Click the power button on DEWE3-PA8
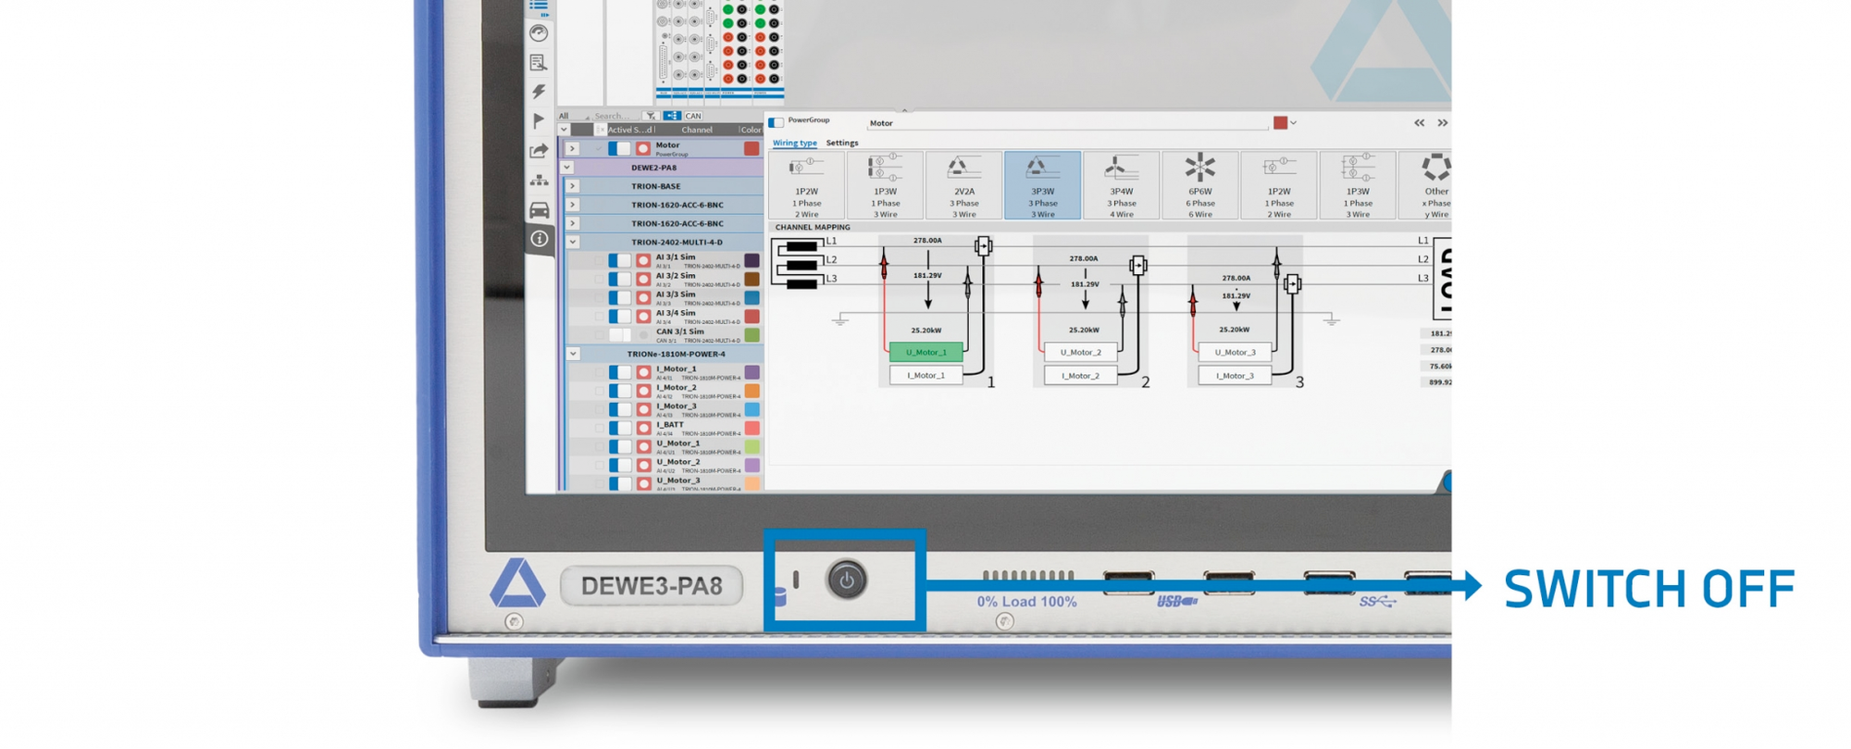The width and height of the screenshot is (1851, 749). (x=846, y=580)
